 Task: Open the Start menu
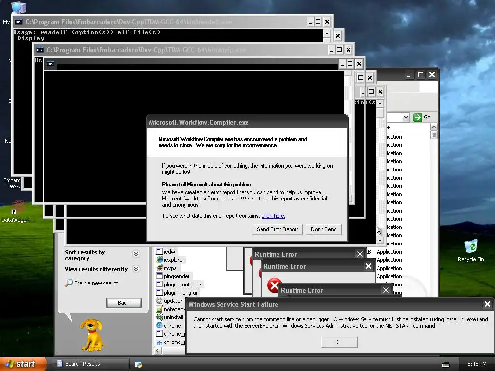tap(23, 364)
